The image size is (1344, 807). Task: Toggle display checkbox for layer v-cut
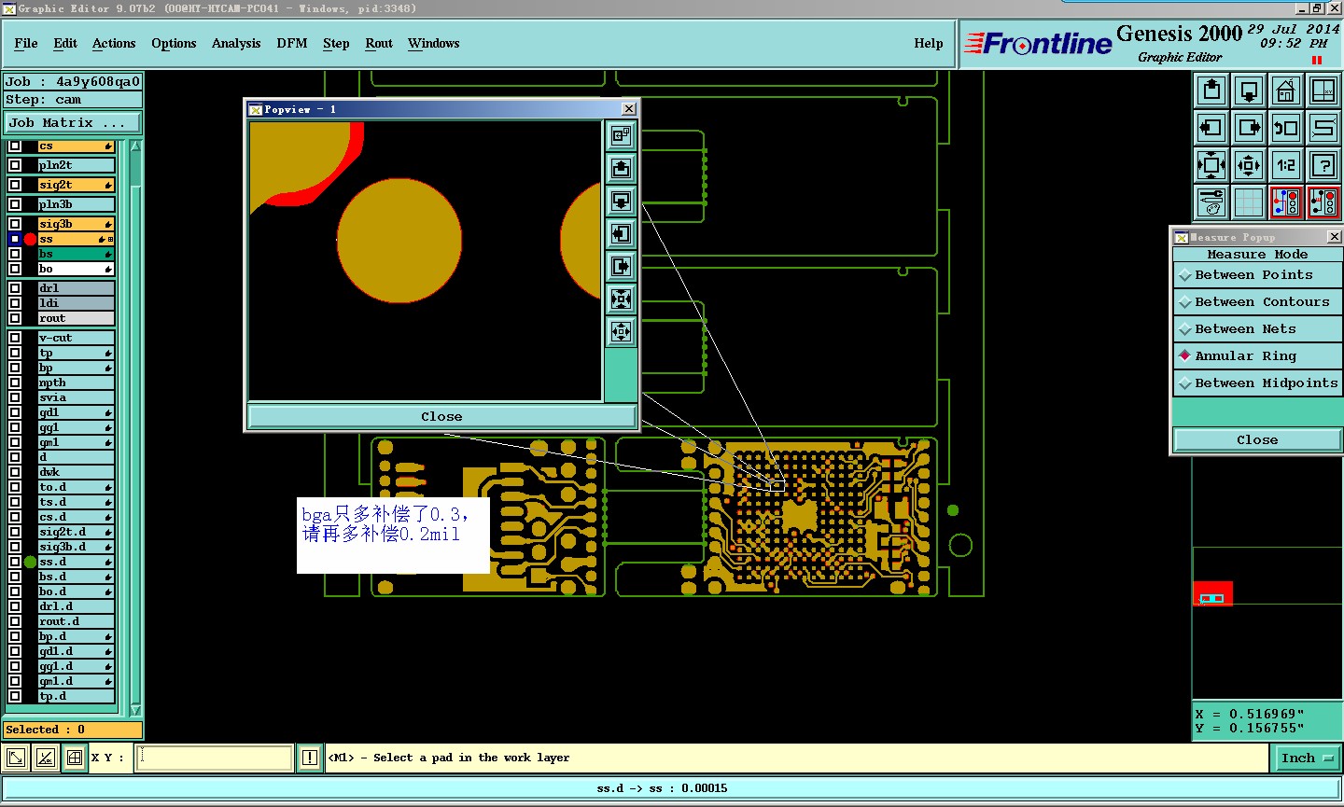coord(15,338)
